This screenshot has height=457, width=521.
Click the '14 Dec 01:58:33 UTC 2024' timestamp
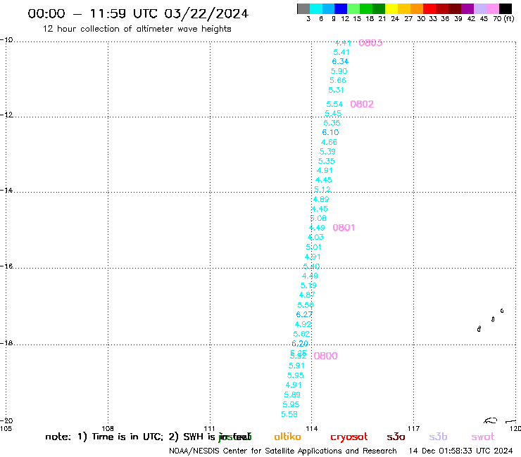tap(461, 451)
